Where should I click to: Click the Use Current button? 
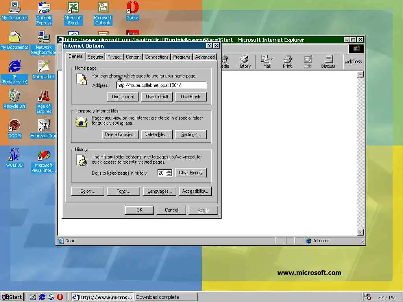click(123, 97)
